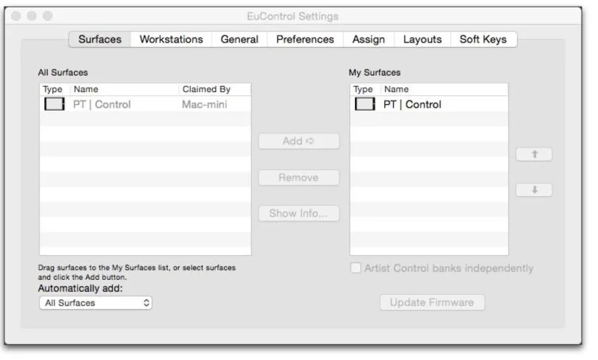The image size is (598, 360).
Task: Click Type column header in My Surfaces
Action: tap(365, 89)
